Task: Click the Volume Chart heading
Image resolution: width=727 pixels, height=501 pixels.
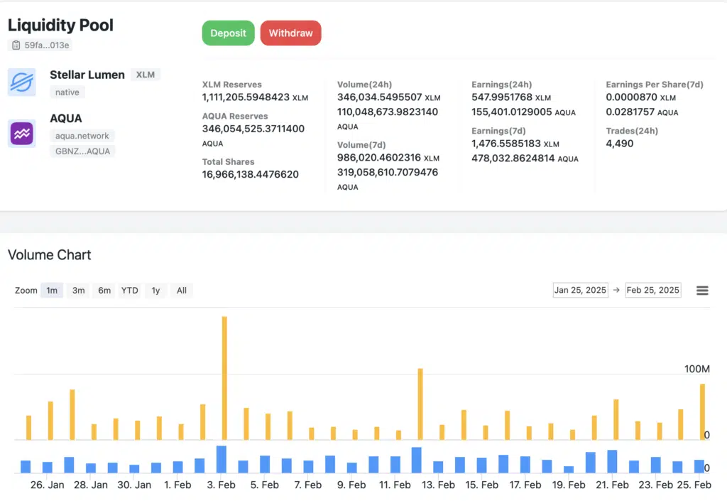Action: coord(50,254)
